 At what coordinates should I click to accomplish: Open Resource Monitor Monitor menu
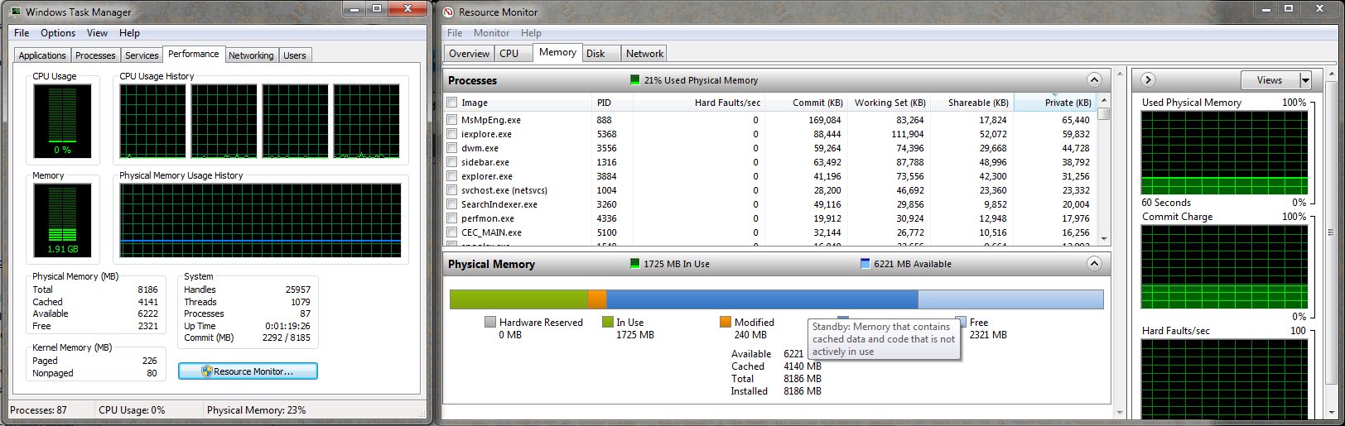(x=491, y=33)
